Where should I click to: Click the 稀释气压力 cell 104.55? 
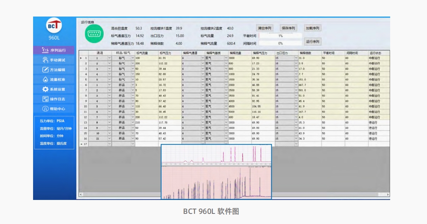click(263, 106)
